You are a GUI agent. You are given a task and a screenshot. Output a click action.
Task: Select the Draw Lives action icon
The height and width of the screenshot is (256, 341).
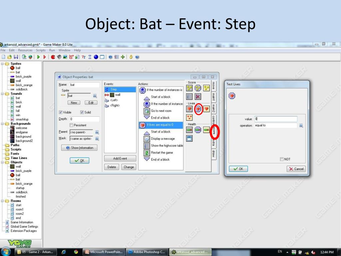tap(206, 109)
